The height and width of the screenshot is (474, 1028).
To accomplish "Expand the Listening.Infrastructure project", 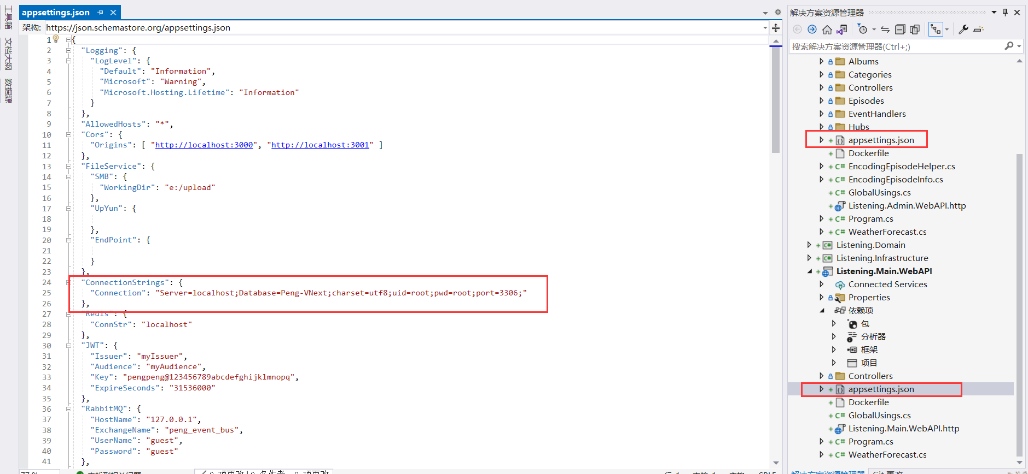I will [x=809, y=258].
